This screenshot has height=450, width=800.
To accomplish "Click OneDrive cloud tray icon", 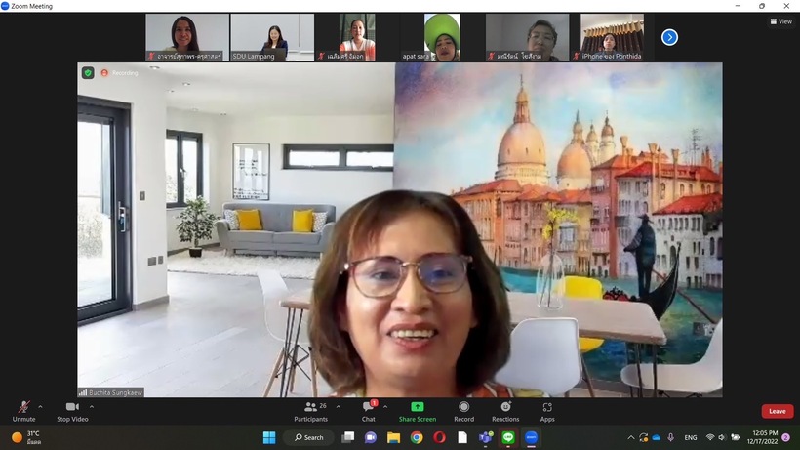I will 657,437.
